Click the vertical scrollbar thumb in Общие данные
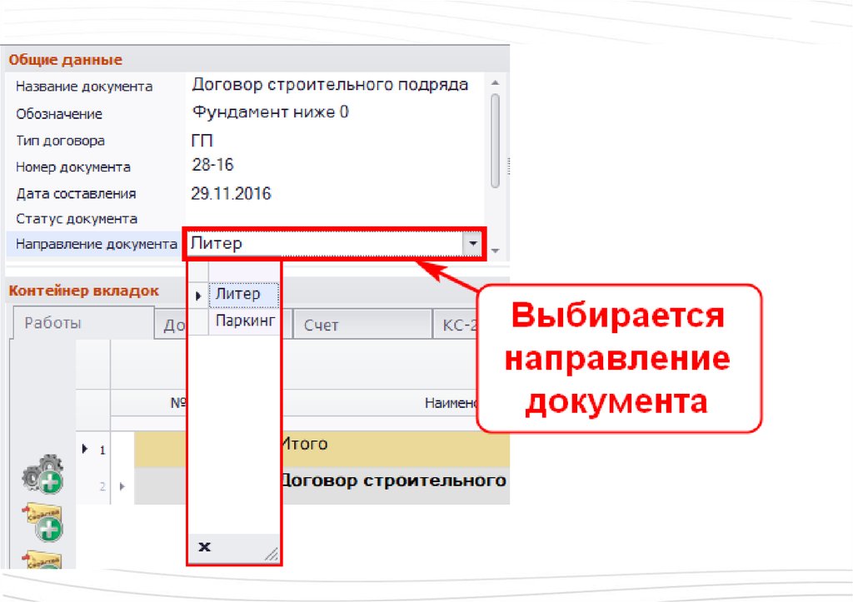The height and width of the screenshot is (602, 853). click(x=495, y=141)
